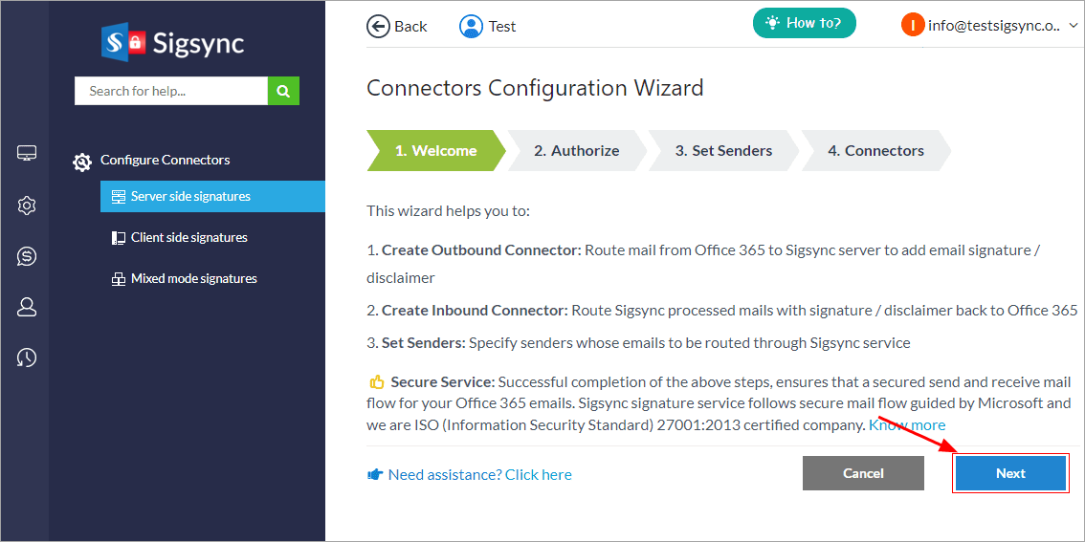
Task: Jump to the 4. Connectors step
Action: coord(875,151)
